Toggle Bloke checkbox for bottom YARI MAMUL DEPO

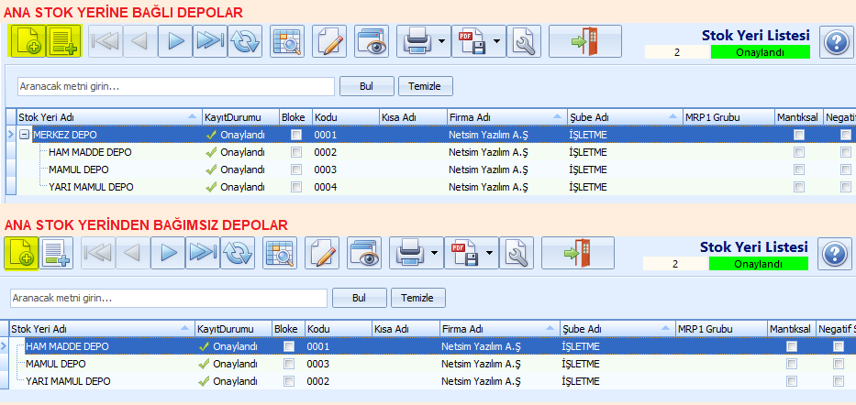289,381
